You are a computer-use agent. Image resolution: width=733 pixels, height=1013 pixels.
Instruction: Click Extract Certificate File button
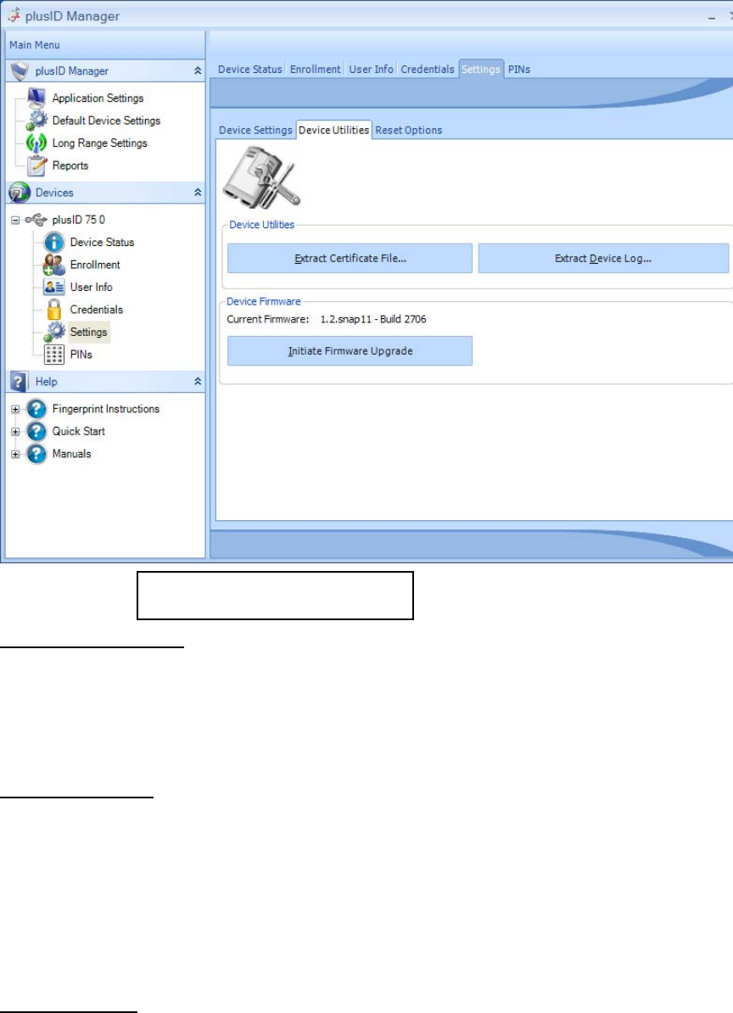[x=350, y=259]
